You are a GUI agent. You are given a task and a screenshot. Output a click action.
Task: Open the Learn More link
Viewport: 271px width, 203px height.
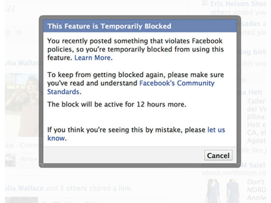(93, 58)
